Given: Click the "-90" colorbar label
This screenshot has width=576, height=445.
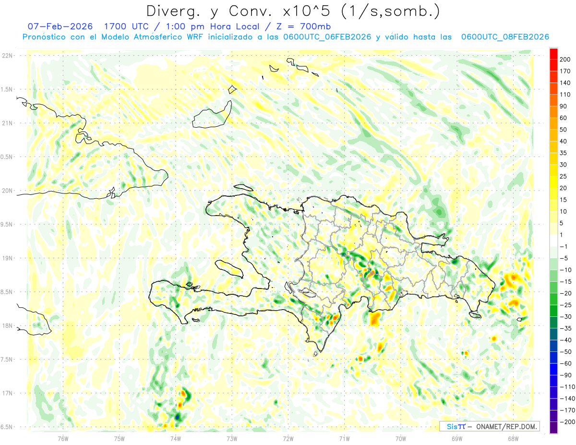Looking at the screenshot, I should [x=566, y=375].
